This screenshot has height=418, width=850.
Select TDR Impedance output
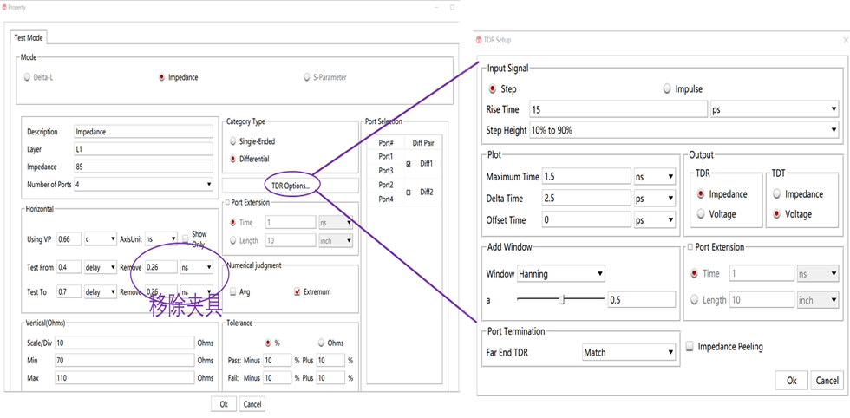(x=702, y=194)
